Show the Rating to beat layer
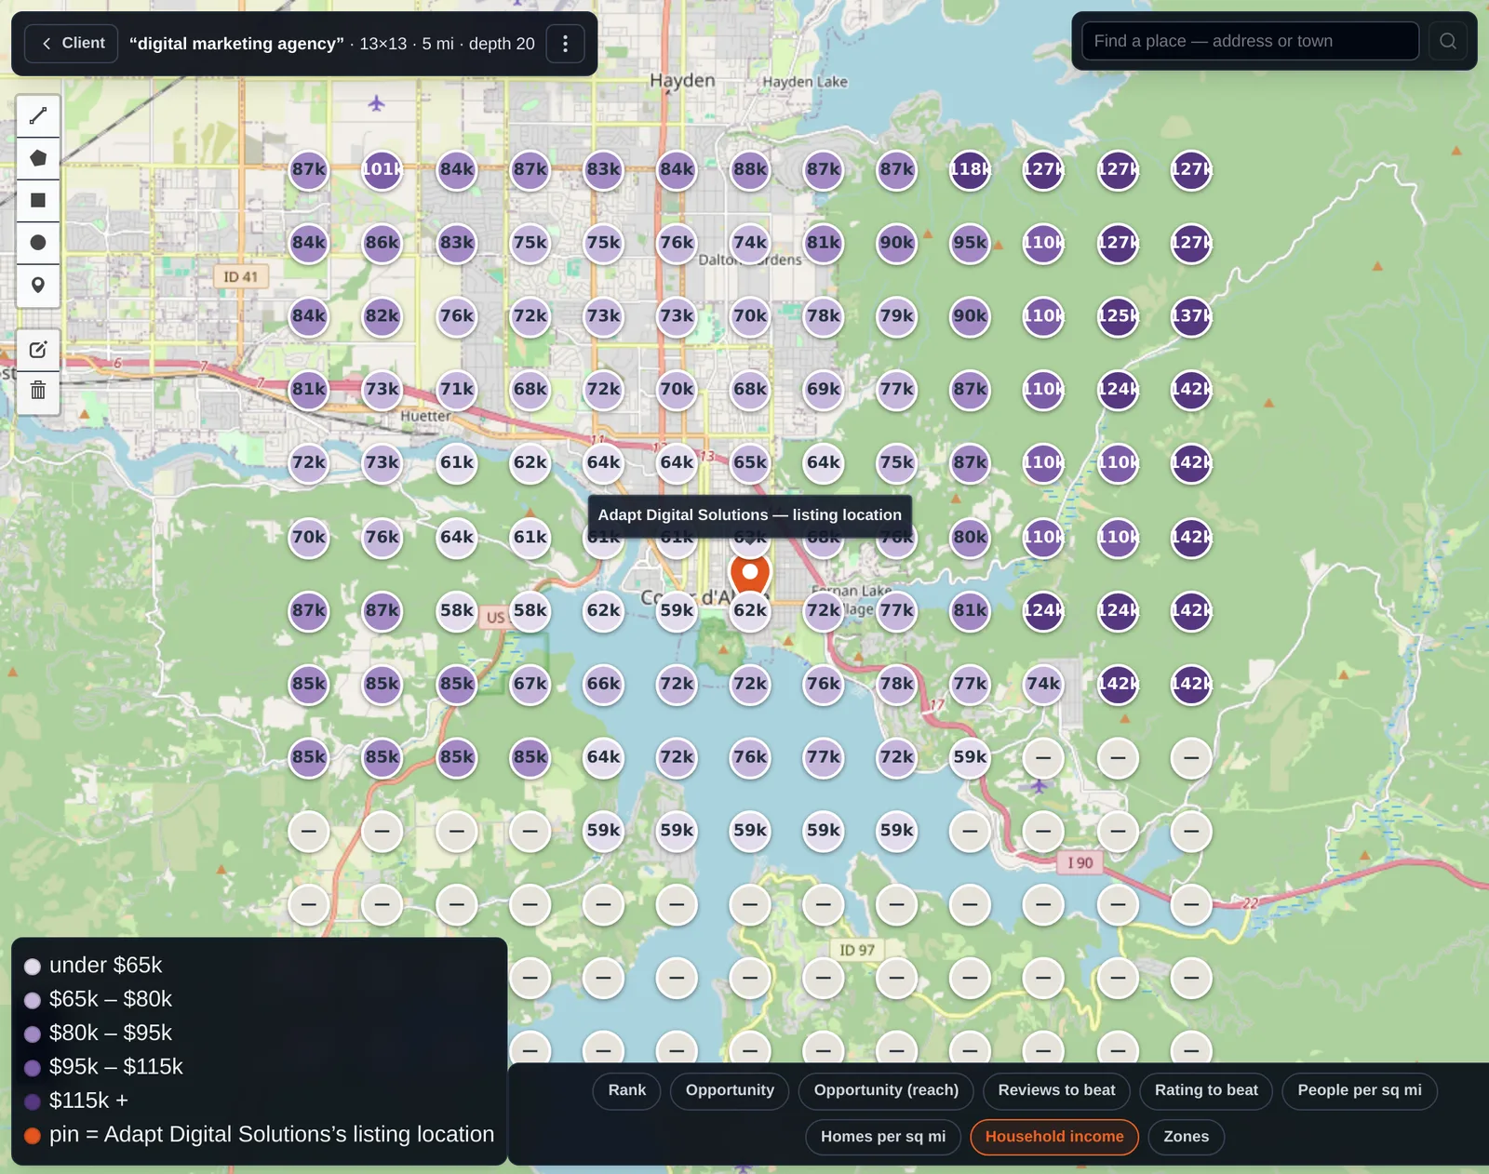This screenshot has height=1174, width=1489. 1206,1090
